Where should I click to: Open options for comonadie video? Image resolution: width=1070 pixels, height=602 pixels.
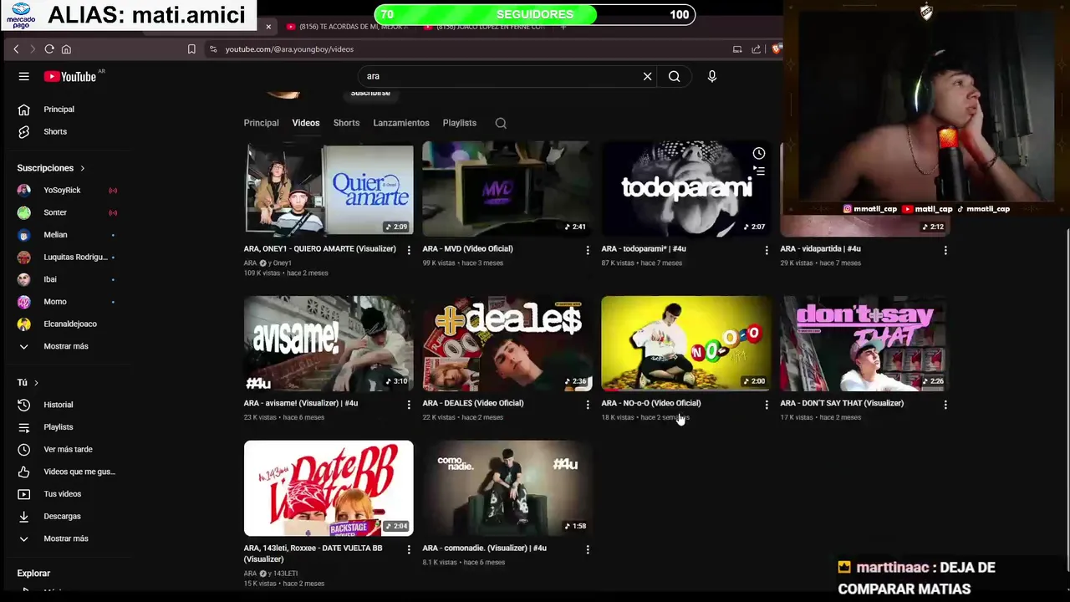pos(588,549)
